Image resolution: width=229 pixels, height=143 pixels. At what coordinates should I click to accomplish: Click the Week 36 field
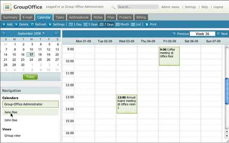tap(202, 34)
